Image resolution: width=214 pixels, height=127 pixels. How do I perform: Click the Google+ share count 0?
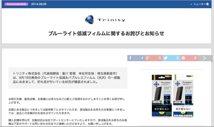tap(160, 58)
